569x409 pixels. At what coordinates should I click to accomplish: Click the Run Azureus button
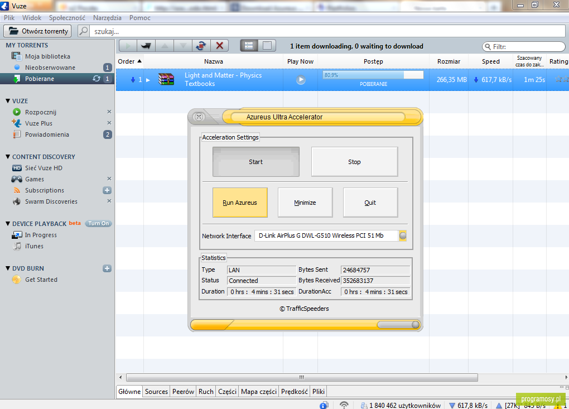click(240, 203)
